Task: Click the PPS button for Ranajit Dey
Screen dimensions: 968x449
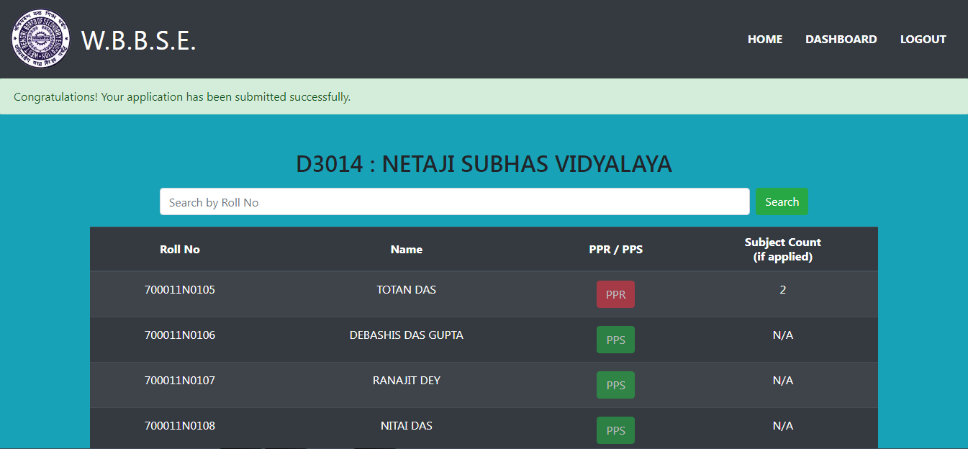Action: (x=615, y=385)
